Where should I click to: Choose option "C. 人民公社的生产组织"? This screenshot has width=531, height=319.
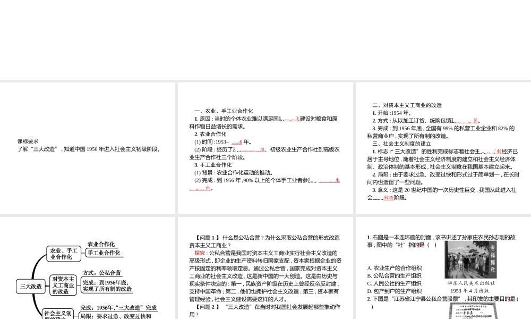click(x=394, y=283)
